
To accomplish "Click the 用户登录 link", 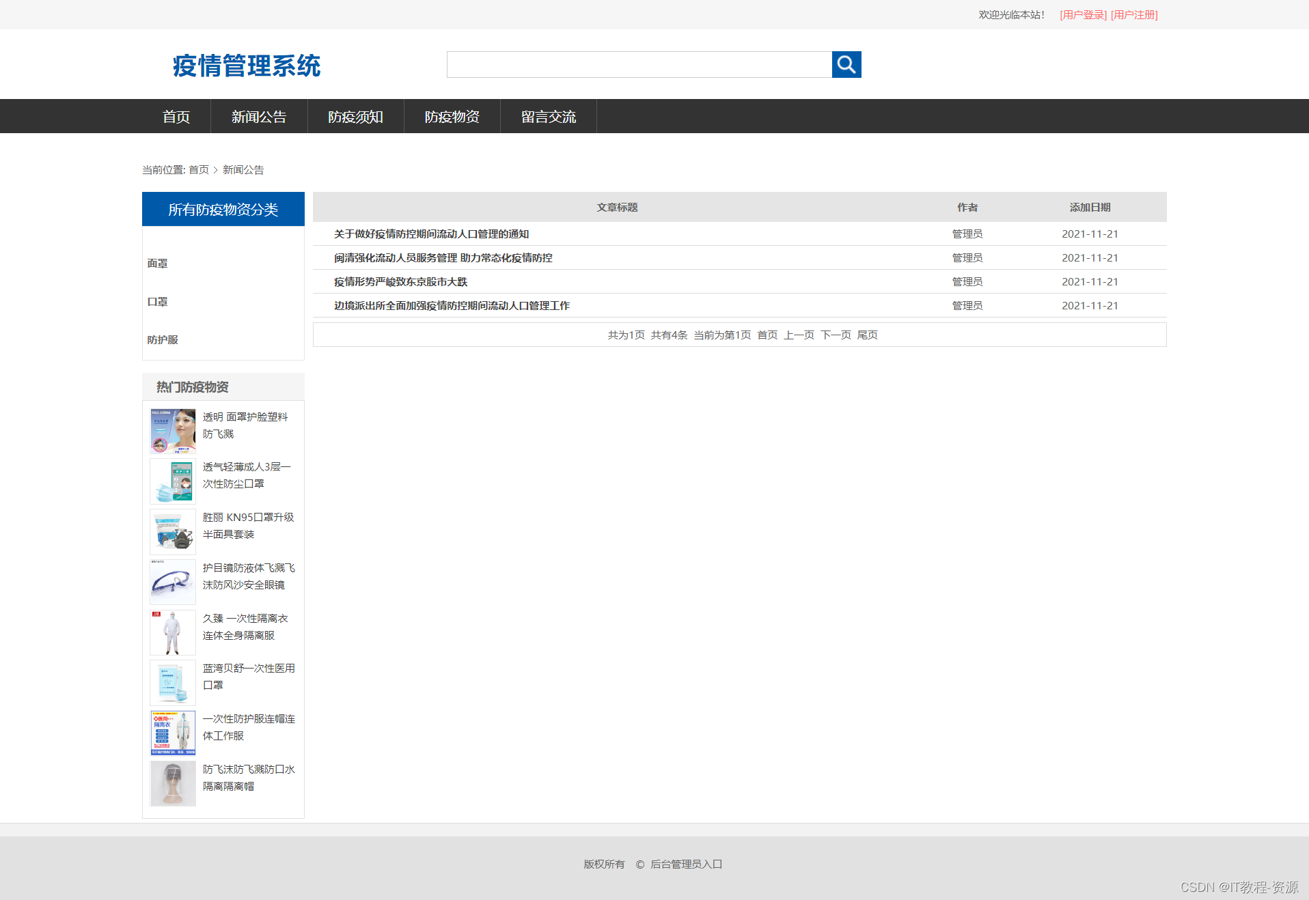I will [1084, 15].
